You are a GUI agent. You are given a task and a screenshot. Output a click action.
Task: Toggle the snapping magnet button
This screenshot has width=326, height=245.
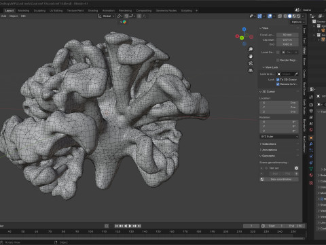click(126, 16)
